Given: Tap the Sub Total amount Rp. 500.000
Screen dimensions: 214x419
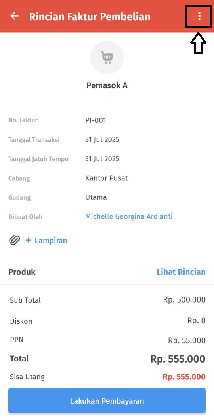Looking at the screenshot, I should point(184,300).
